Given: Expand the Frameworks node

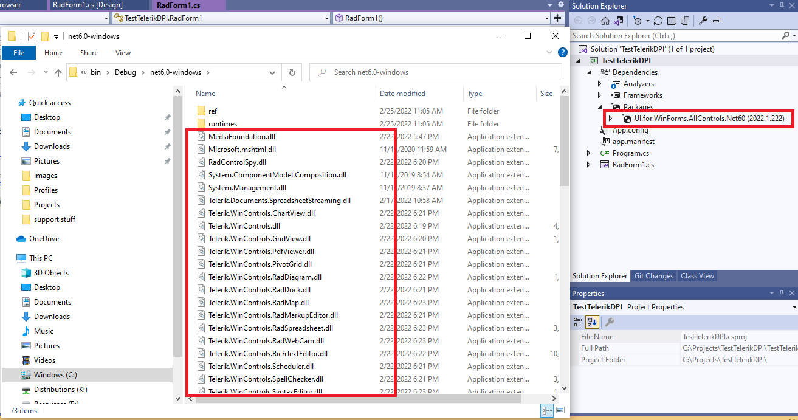Looking at the screenshot, I should coord(599,95).
